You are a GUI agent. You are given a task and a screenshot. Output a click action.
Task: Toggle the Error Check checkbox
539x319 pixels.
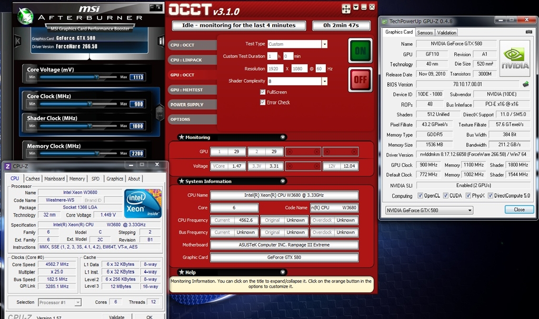[x=263, y=102]
